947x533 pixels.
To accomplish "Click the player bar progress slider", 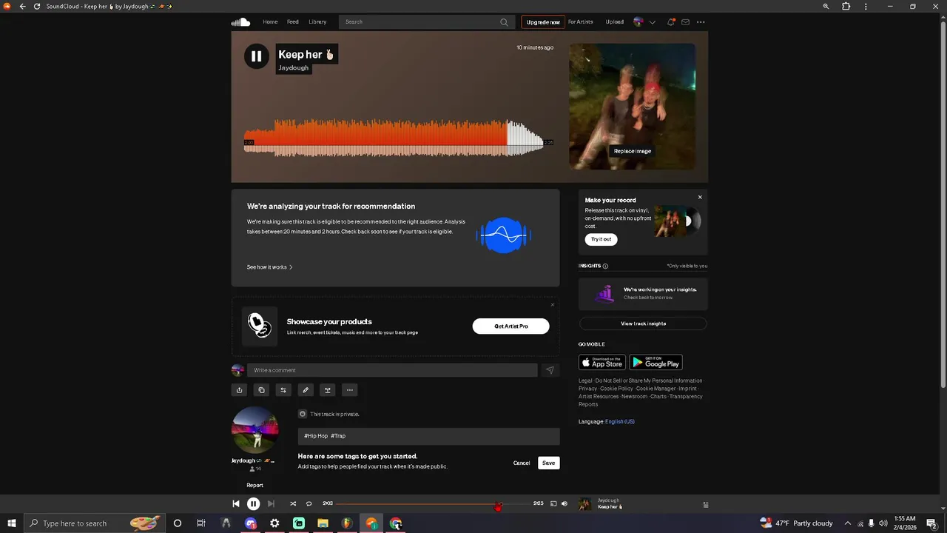I will [434, 503].
